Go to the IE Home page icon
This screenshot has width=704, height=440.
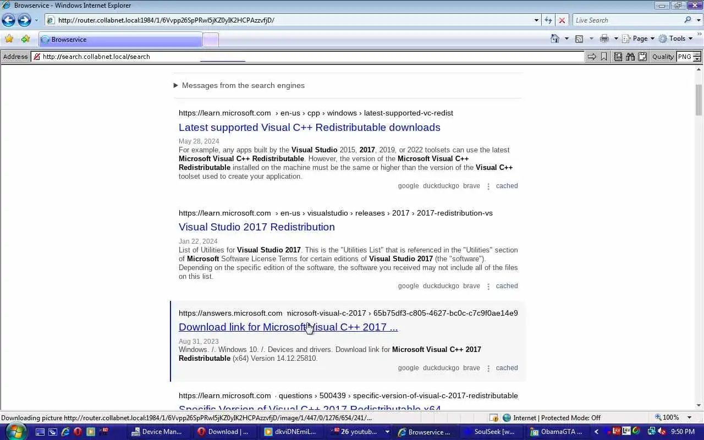tap(555, 38)
